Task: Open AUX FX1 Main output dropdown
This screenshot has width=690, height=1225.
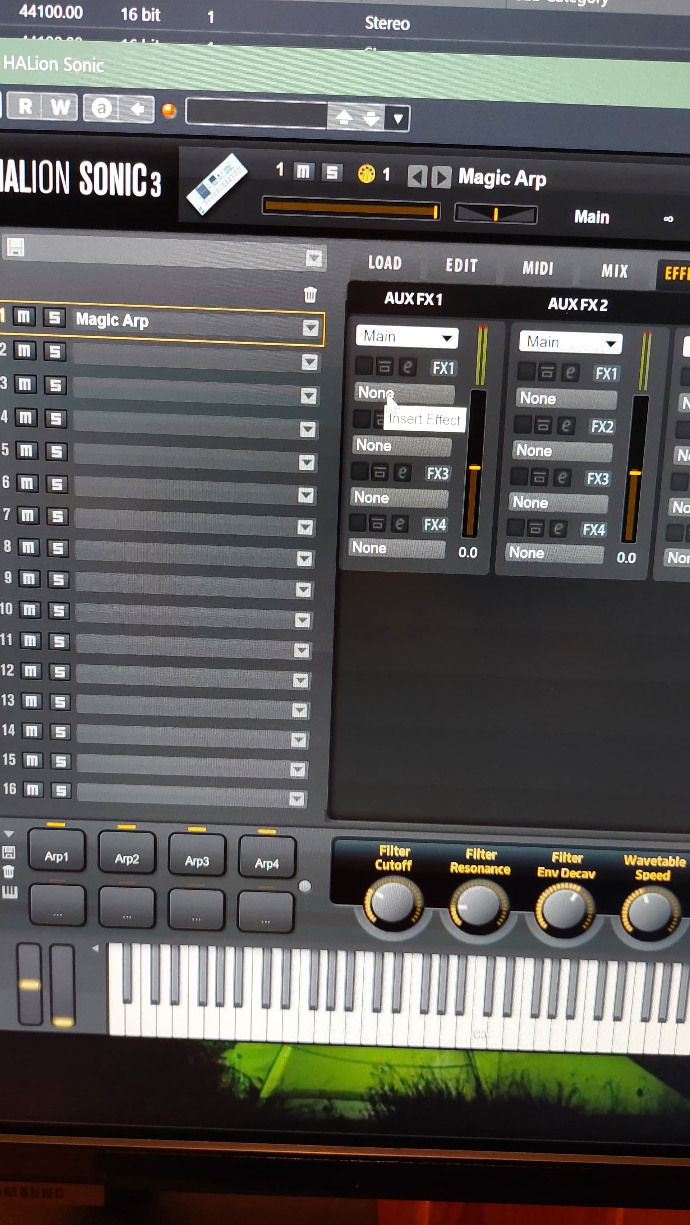Action: pyautogui.click(x=407, y=337)
